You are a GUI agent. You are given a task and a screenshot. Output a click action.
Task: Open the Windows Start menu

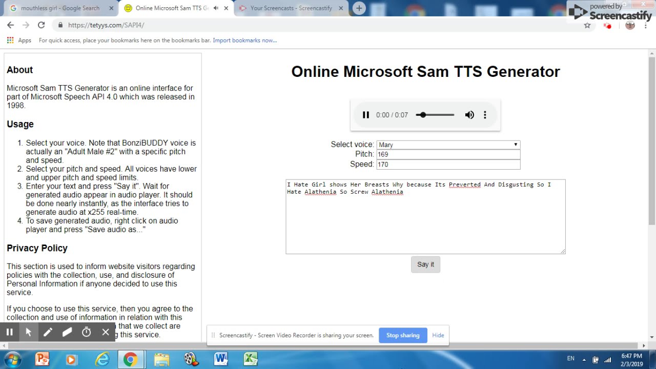coord(12,359)
